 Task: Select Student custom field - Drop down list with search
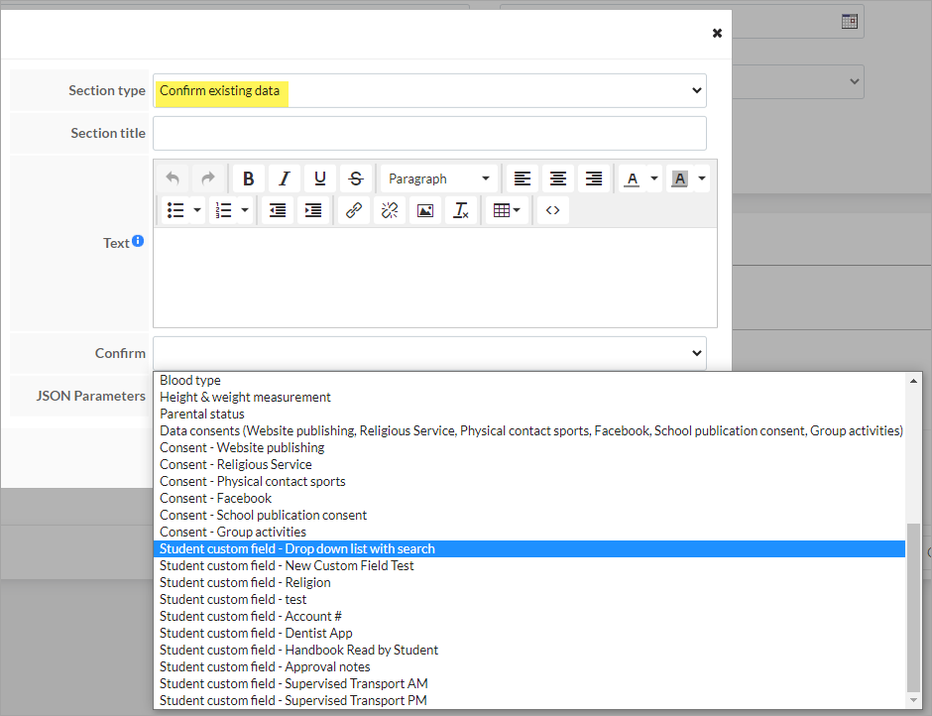click(x=529, y=548)
